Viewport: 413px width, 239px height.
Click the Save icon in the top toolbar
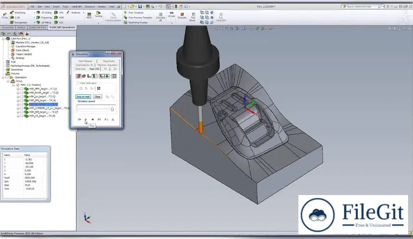point(140,6)
